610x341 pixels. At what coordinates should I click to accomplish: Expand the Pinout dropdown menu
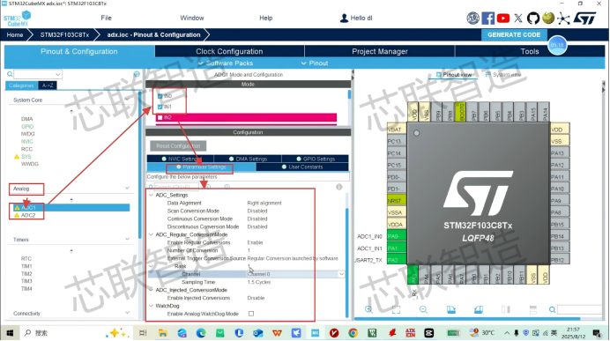pyautogui.click(x=315, y=63)
